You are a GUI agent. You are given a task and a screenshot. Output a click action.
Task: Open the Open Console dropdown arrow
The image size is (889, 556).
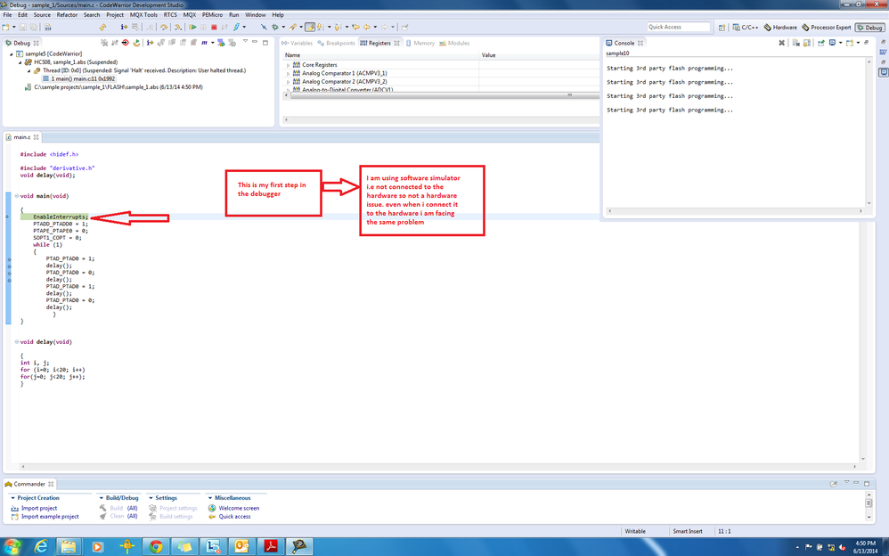[x=858, y=43]
